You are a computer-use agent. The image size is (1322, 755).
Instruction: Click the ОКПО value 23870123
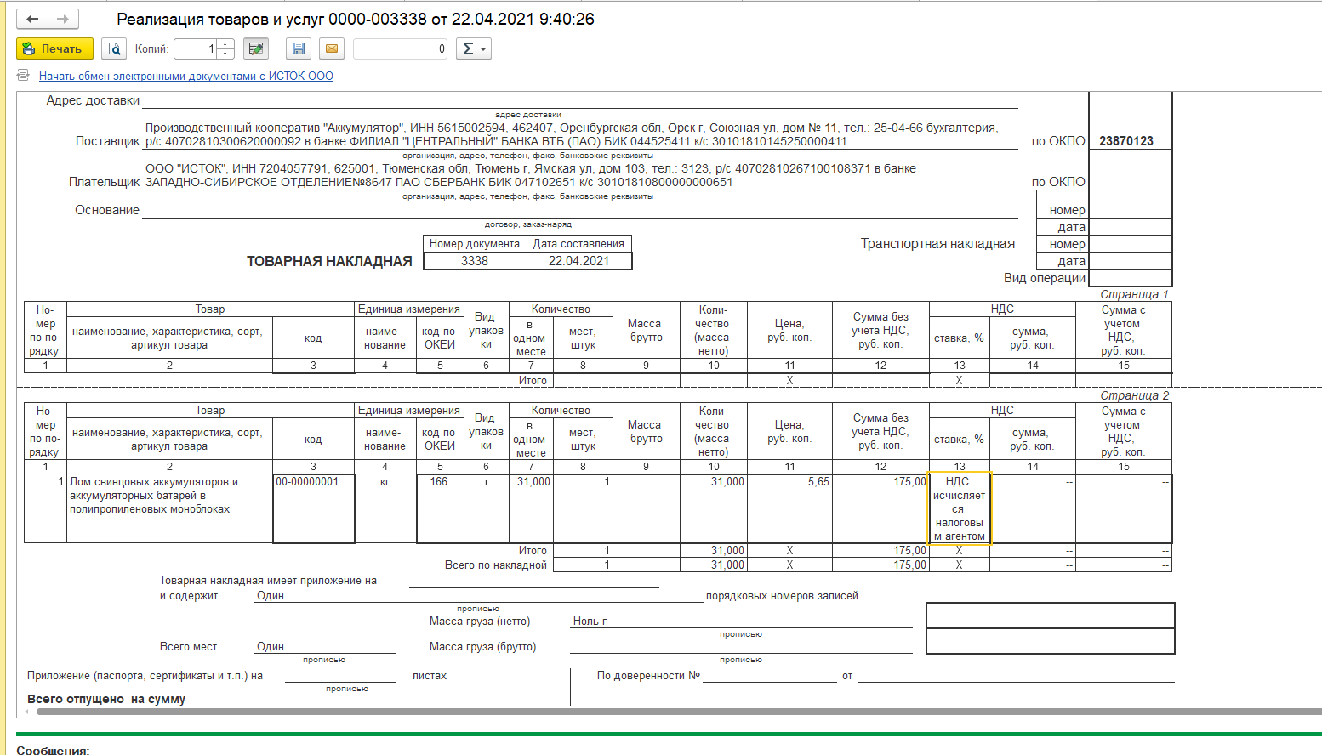(1126, 141)
